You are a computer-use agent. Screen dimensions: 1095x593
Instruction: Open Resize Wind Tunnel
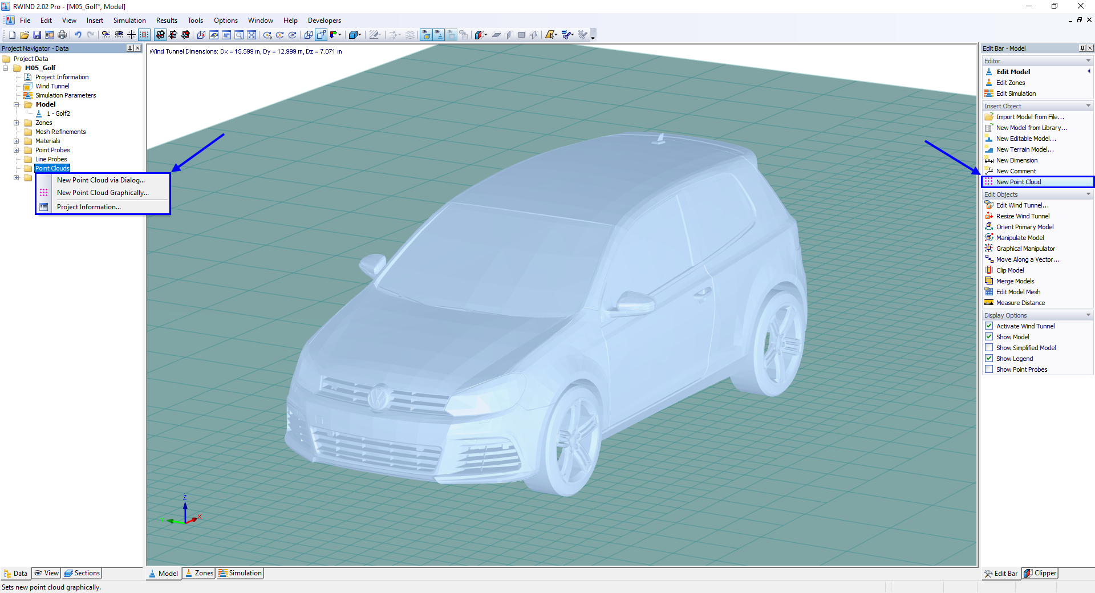click(x=1021, y=216)
